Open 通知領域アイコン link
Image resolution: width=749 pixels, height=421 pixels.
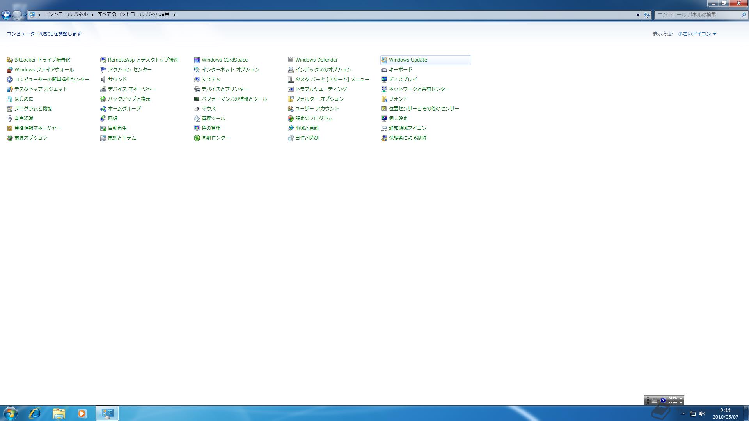(x=408, y=128)
